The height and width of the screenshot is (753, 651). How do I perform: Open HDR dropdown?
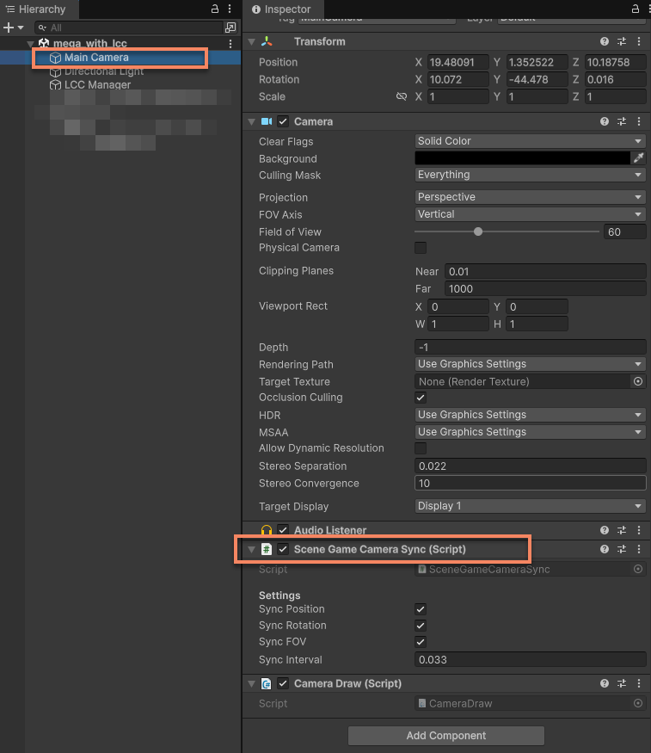tap(530, 415)
